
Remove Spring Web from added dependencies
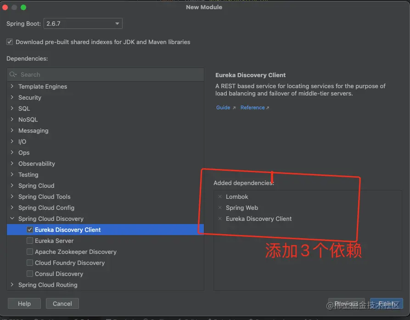tap(220, 208)
